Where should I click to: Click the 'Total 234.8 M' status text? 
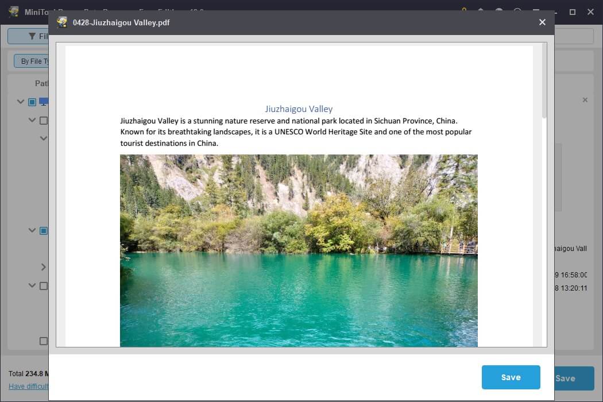(29, 373)
